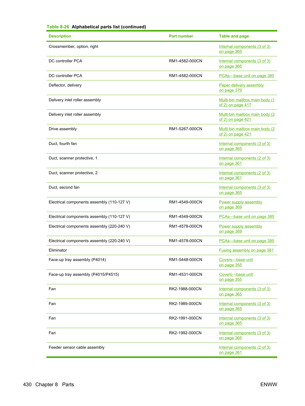
Task: Click part number RM1-5267-000CN
Action: pos(185,129)
